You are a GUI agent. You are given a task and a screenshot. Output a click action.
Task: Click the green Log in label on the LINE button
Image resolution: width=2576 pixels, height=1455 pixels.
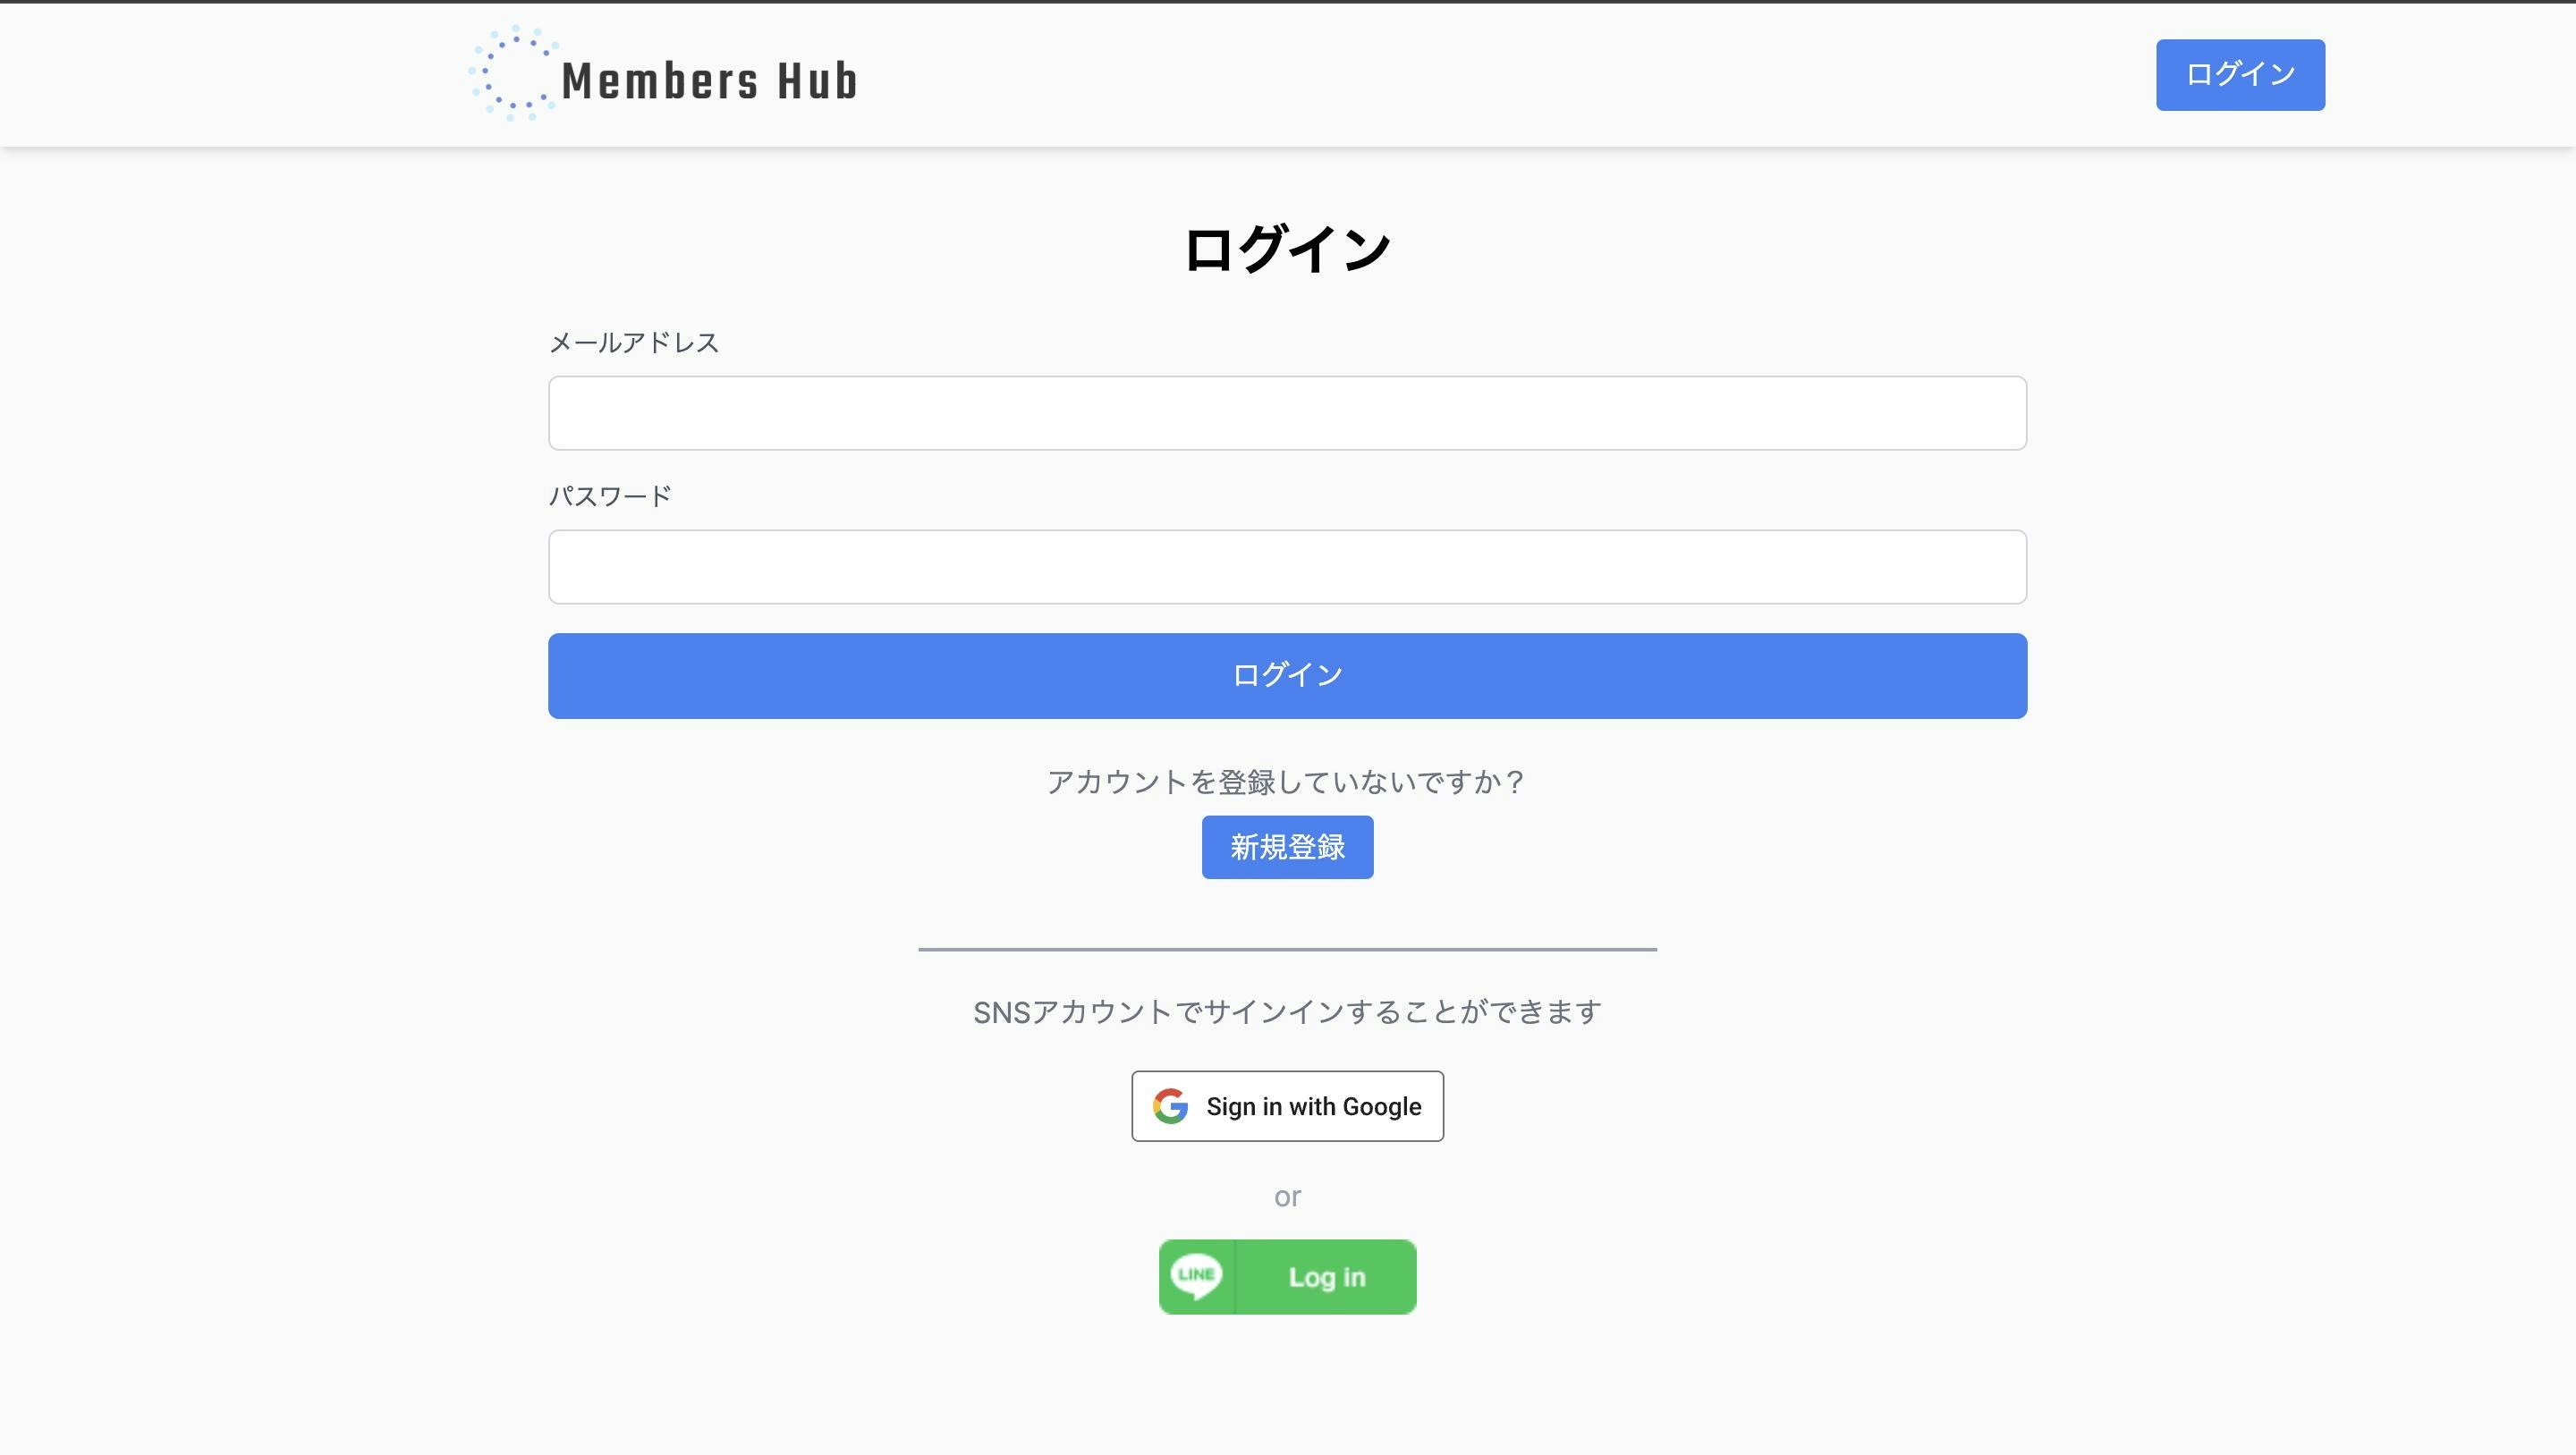(1327, 1276)
